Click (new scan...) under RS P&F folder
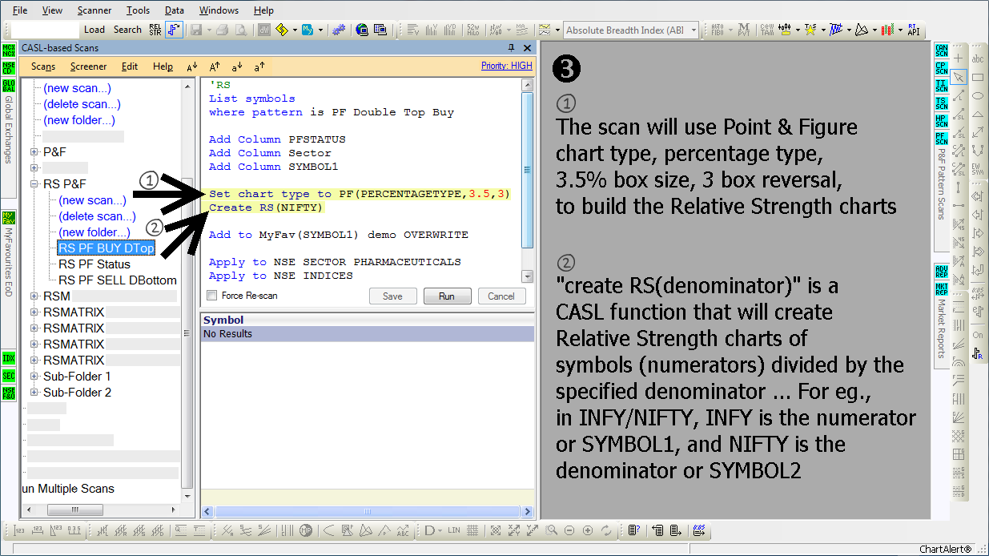The height and width of the screenshot is (556, 989). click(93, 200)
